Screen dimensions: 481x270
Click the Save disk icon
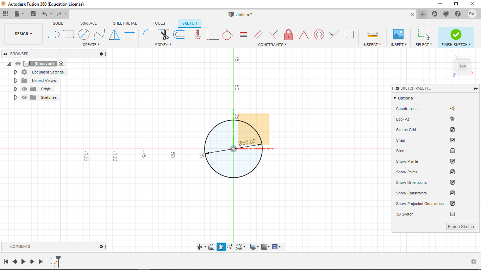[33, 14]
